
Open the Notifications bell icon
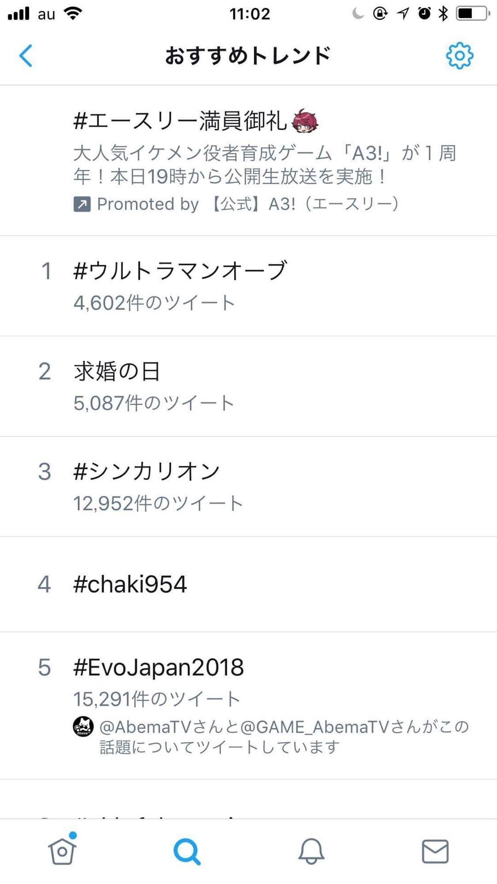(x=311, y=851)
